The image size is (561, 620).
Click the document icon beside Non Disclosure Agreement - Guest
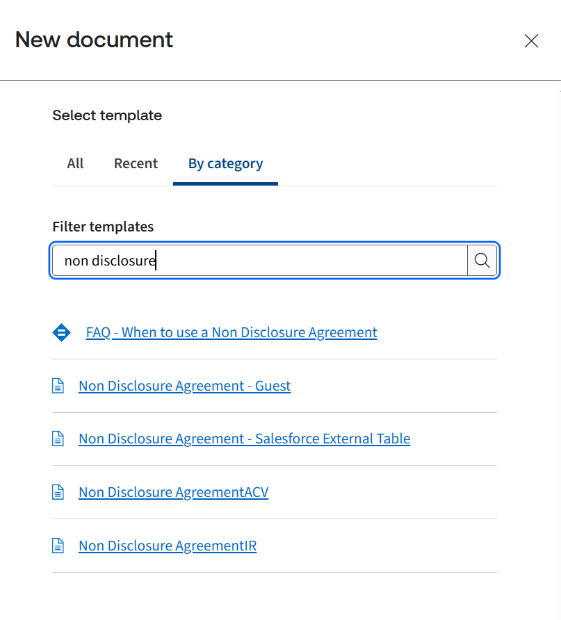coord(58,385)
